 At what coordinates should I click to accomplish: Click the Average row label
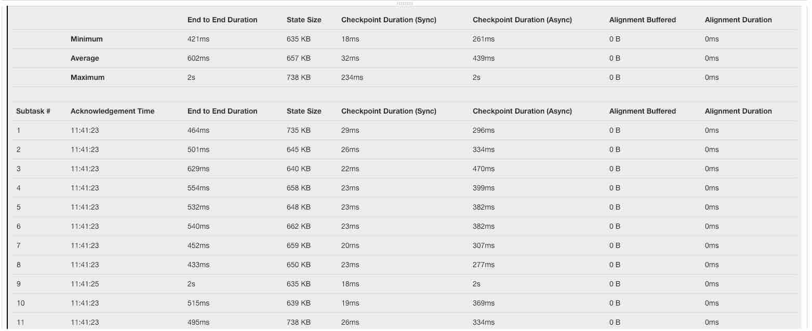pyautogui.click(x=85, y=58)
